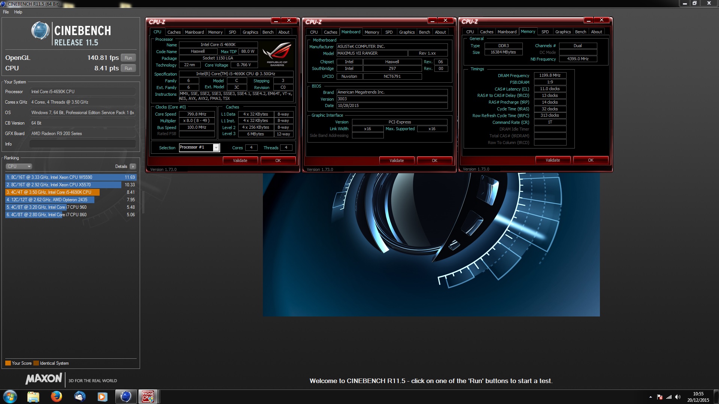Open the volume speaker tray icon

pyautogui.click(x=678, y=397)
